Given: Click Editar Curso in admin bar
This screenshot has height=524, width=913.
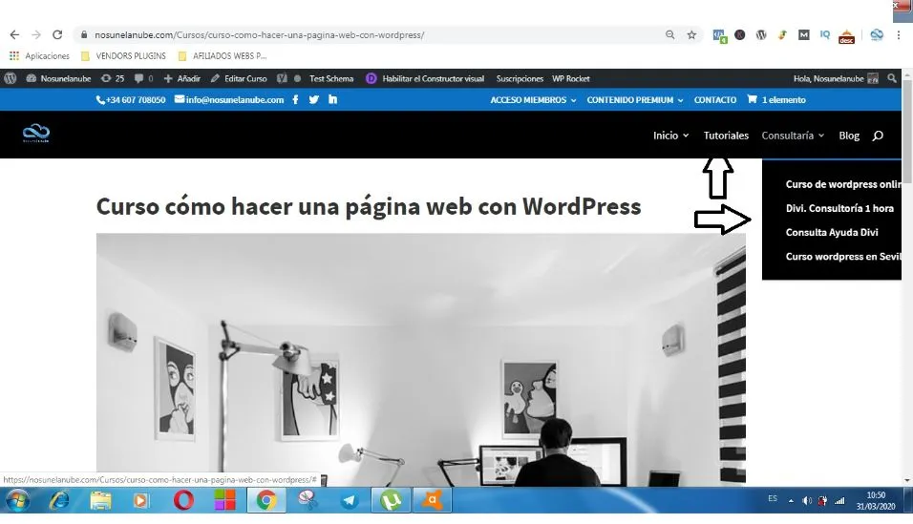Looking at the screenshot, I should 239,78.
